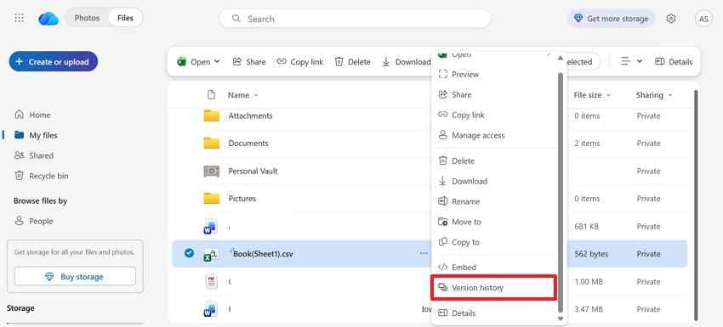Click the file type column header icon

(x=211, y=95)
